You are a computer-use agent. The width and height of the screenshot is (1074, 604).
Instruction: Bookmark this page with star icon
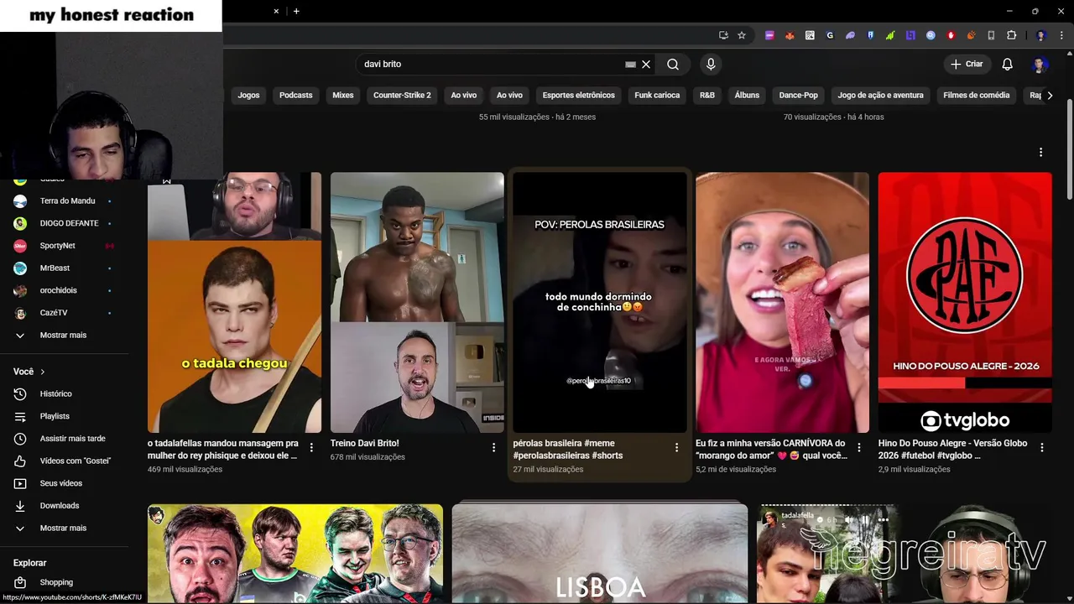point(742,35)
